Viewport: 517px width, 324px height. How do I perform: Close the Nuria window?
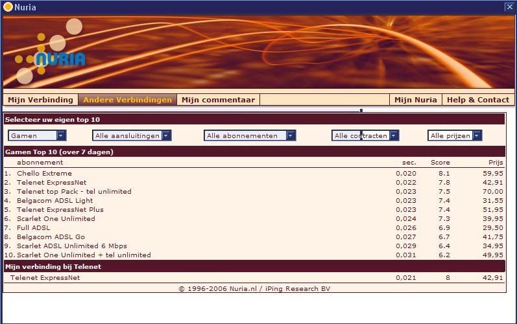click(509, 7)
